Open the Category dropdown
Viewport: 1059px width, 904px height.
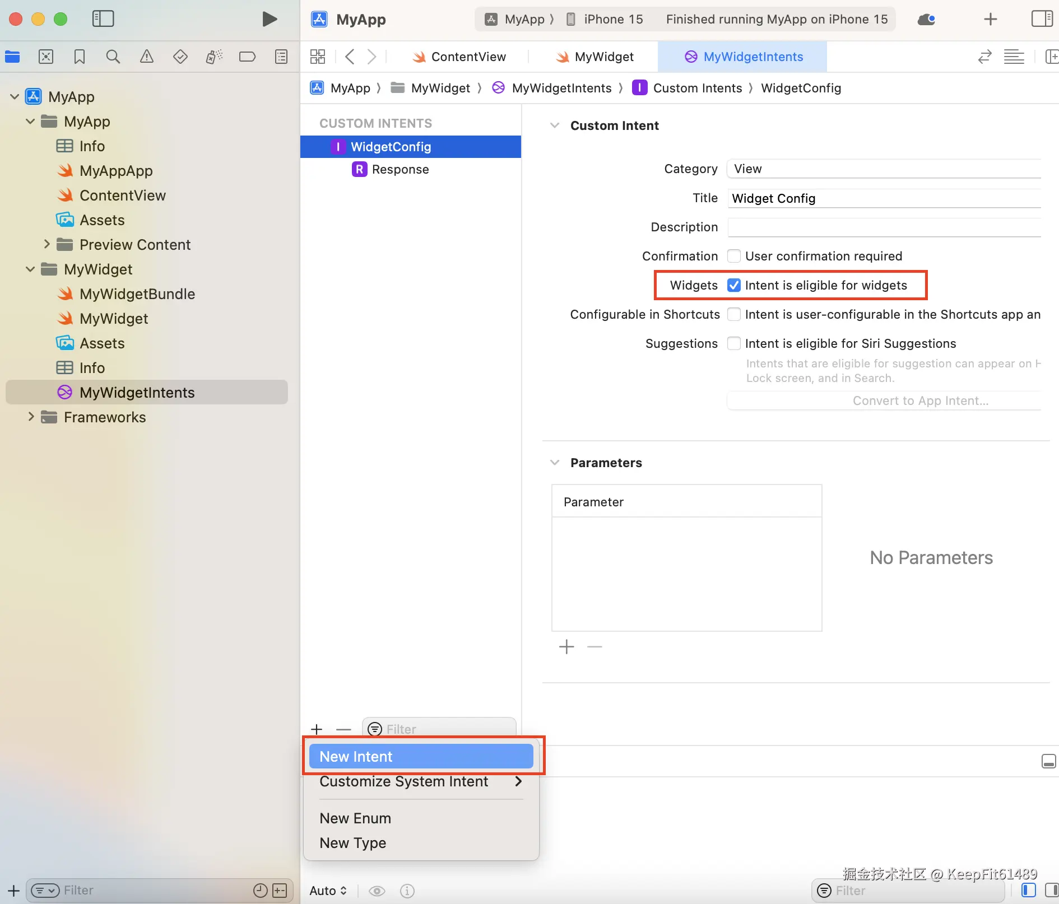pos(884,169)
